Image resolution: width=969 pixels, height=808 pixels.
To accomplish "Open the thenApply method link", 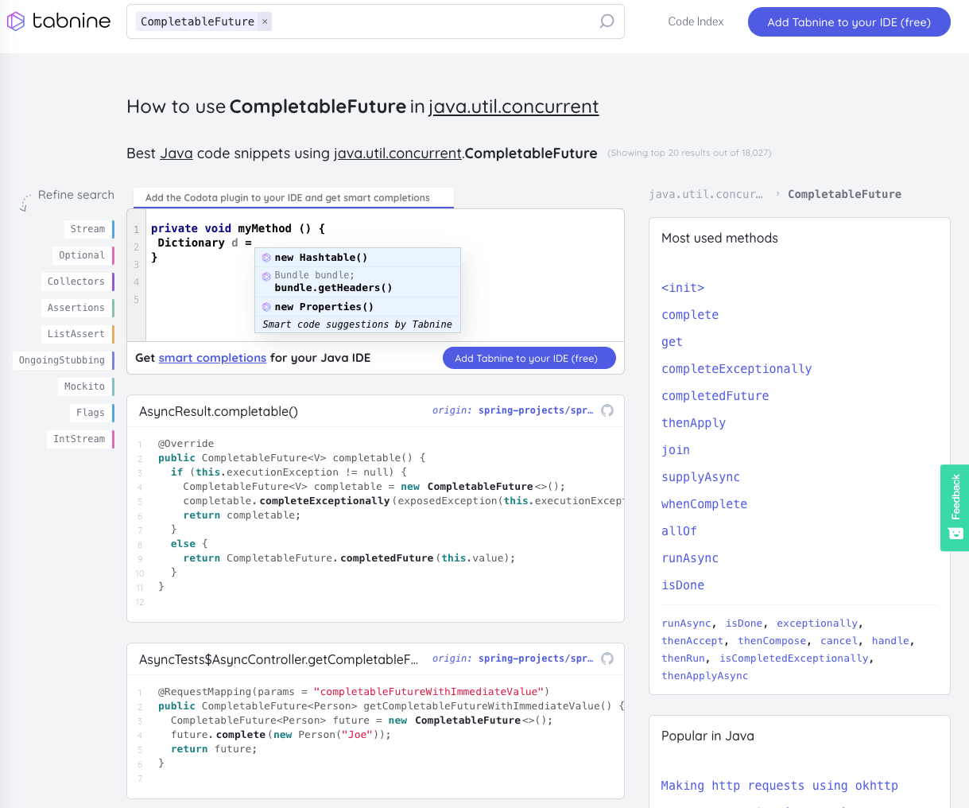I will tap(694, 423).
